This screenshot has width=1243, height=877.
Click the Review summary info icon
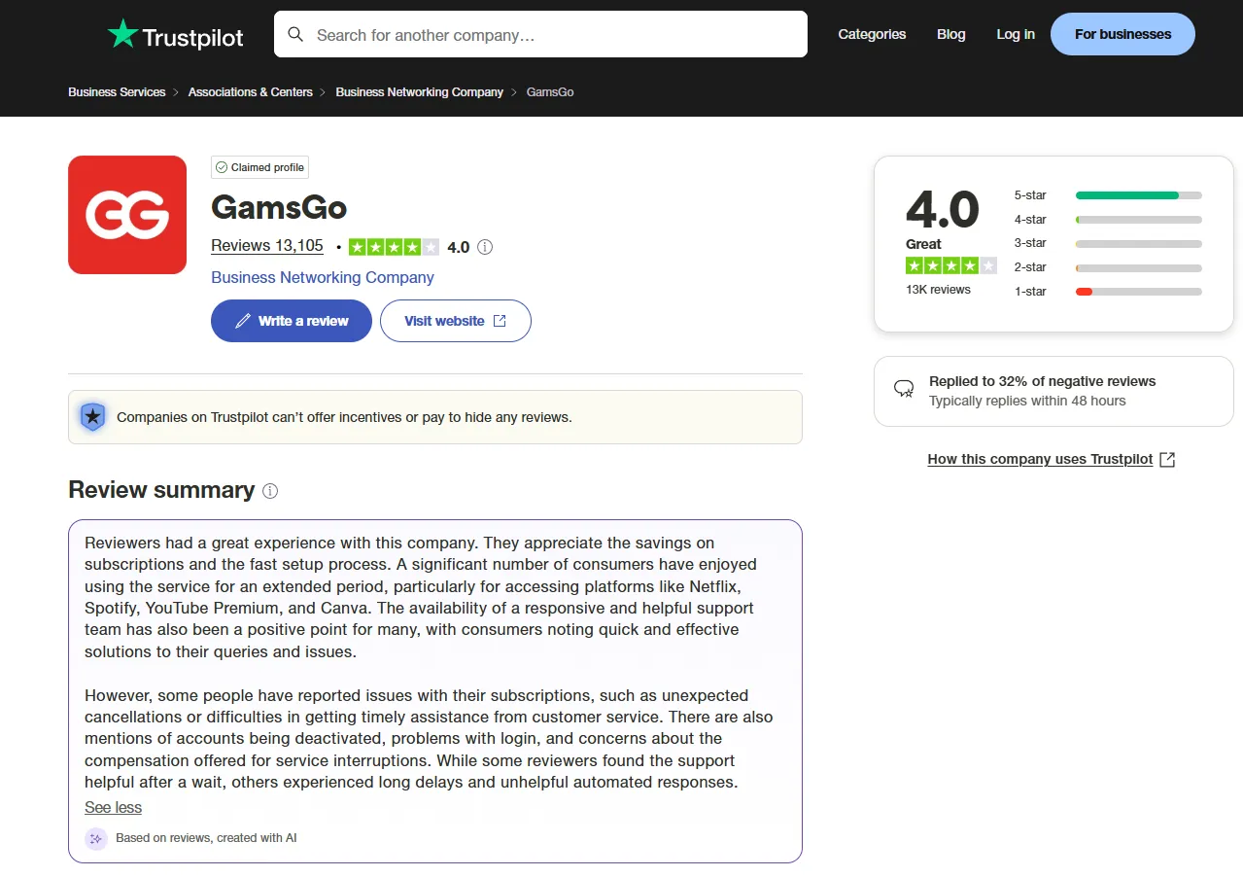pos(270,491)
